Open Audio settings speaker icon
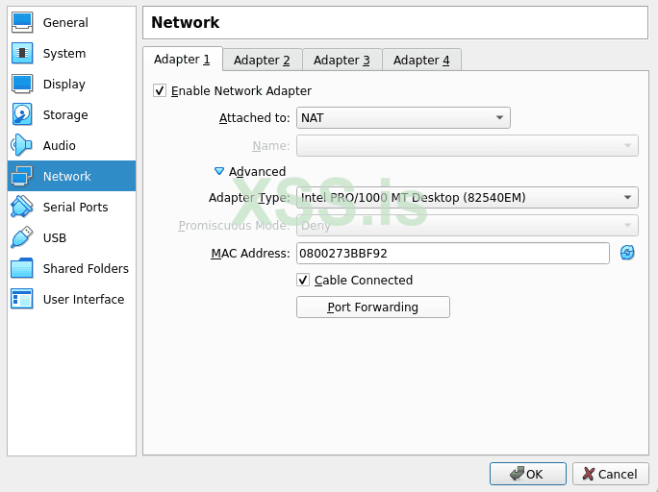Viewport: 658px width, 492px height. [x=22, y=145]
